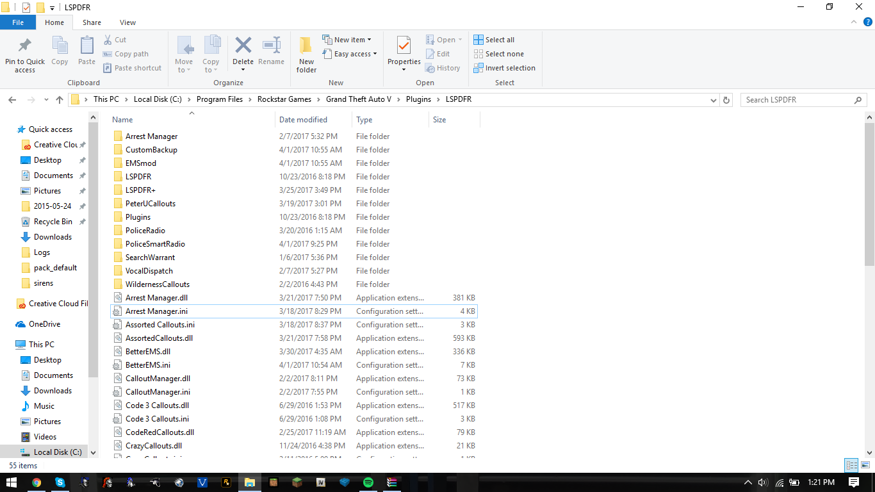Open Google Chrome from the taskbar
The width and height of the screenshot is (875, 492).
click(37, 482)
